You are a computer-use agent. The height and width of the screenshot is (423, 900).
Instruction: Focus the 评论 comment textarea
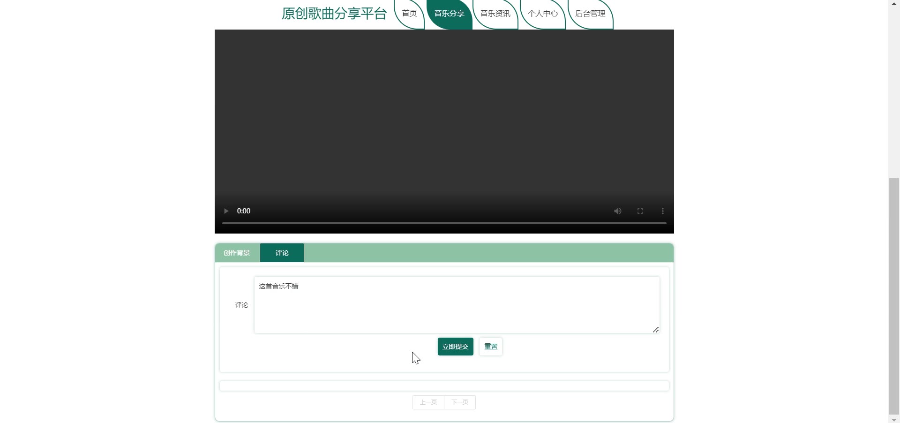click(x=457, y=305)
